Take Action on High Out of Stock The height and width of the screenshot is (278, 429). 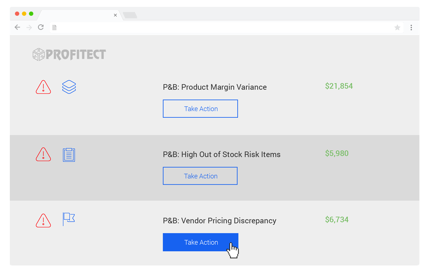tap(200, 176)
